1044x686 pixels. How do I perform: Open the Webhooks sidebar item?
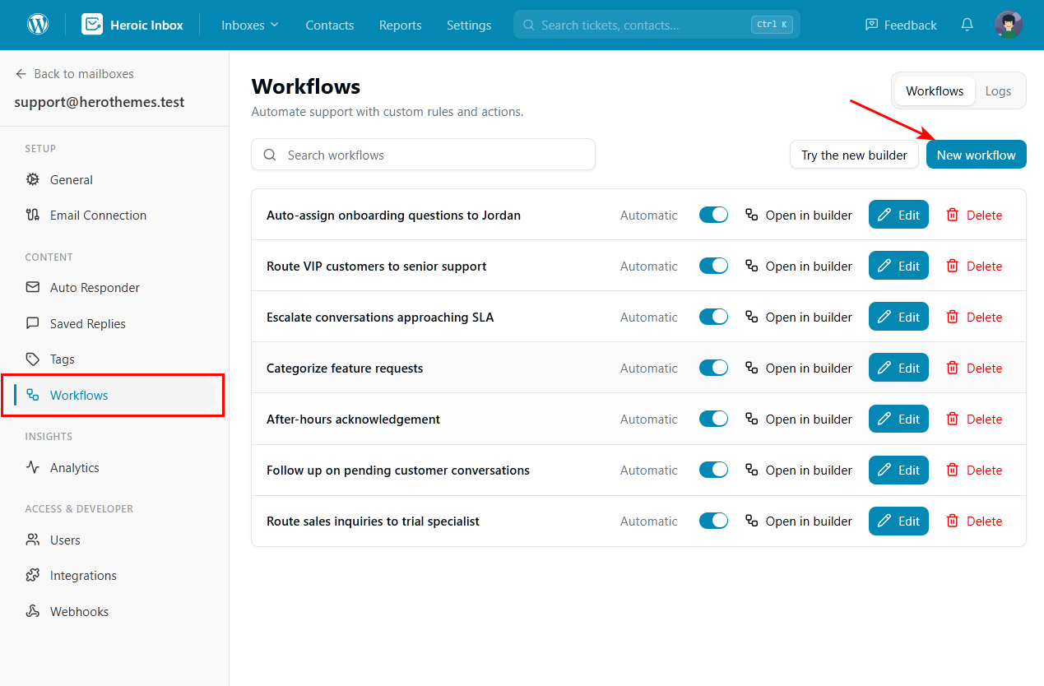(x=113, y=612)
